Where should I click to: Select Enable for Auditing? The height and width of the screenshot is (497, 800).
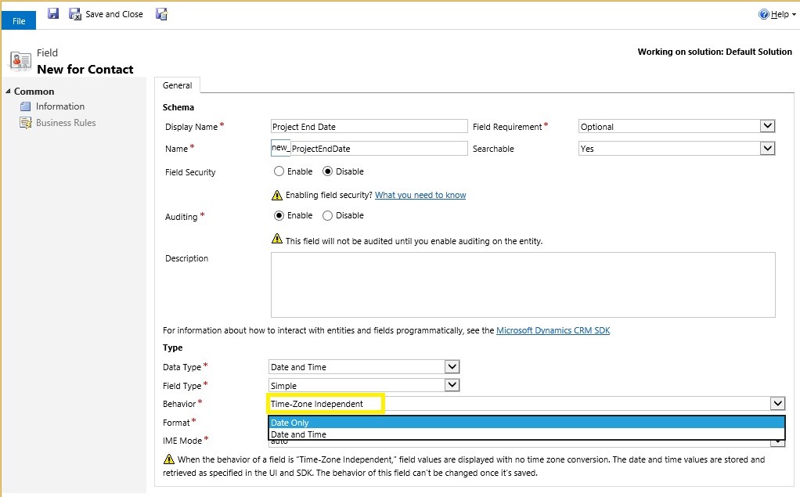coord(279,215)
